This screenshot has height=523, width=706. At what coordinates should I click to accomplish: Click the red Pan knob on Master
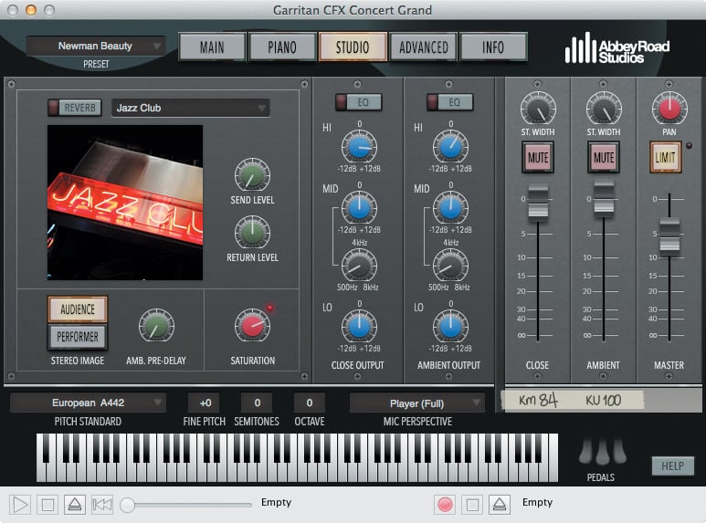(x=669, y=110)
